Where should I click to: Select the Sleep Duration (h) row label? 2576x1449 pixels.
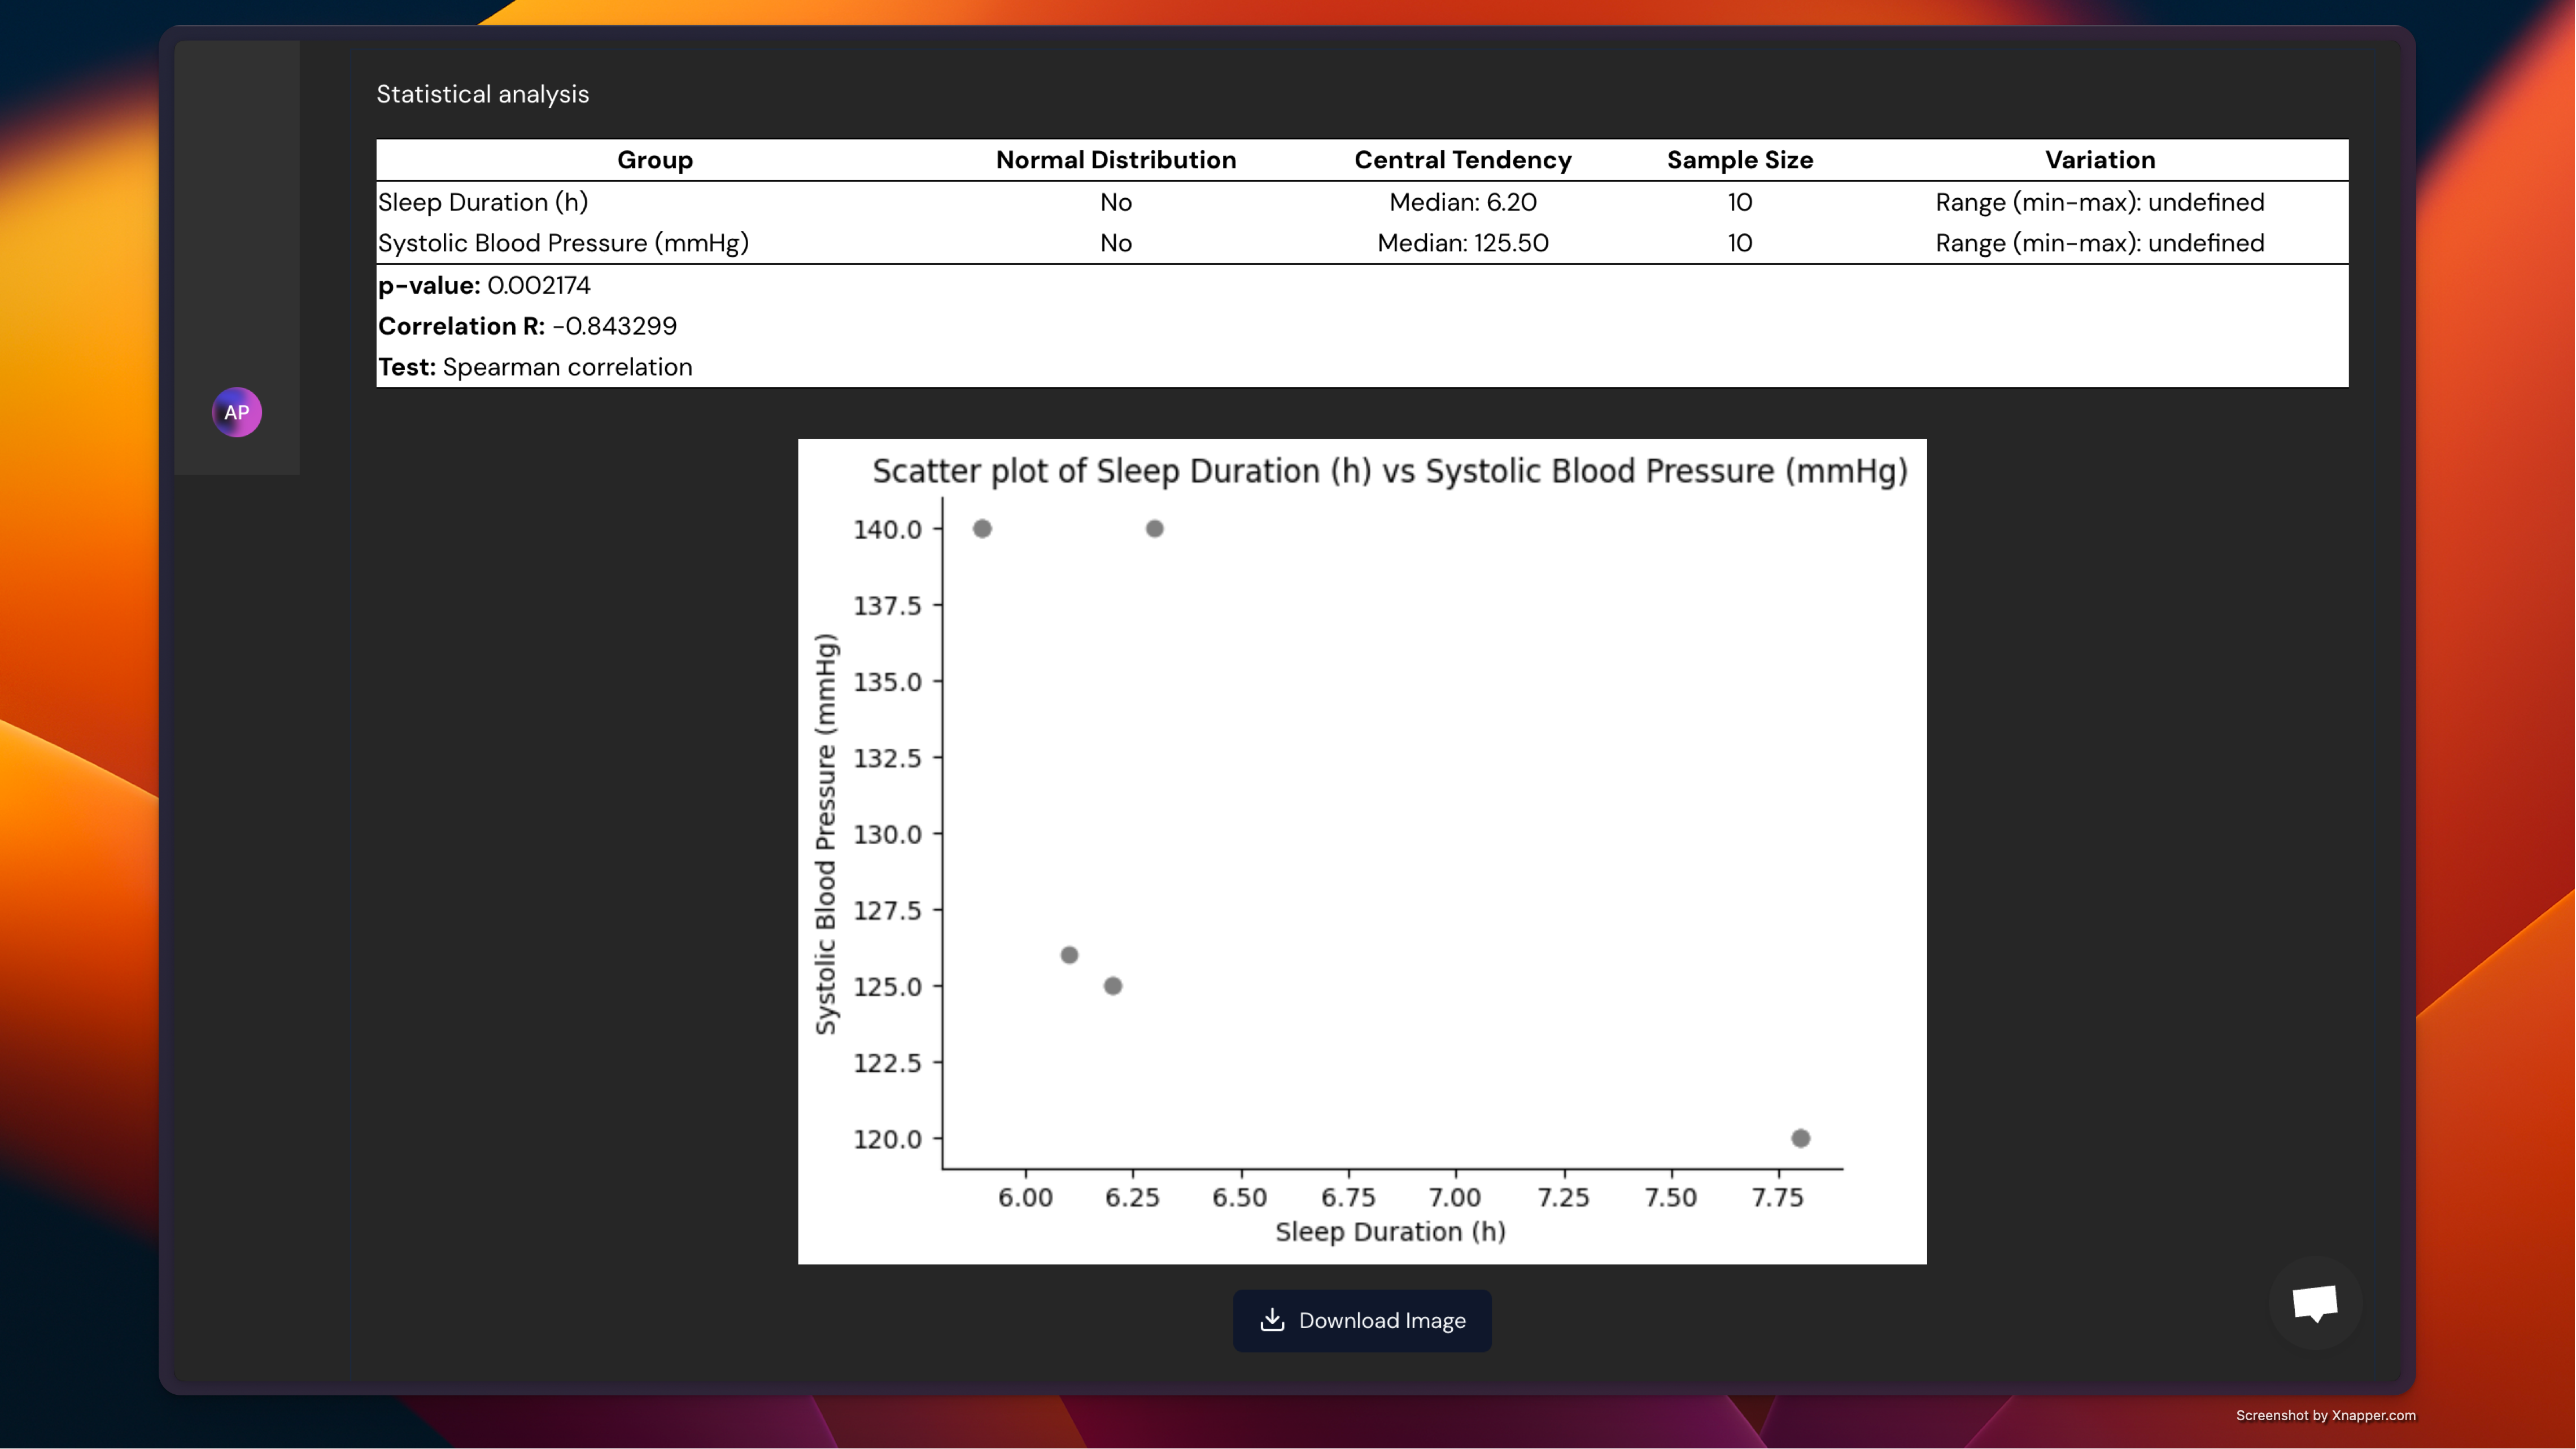coord(483,202)
